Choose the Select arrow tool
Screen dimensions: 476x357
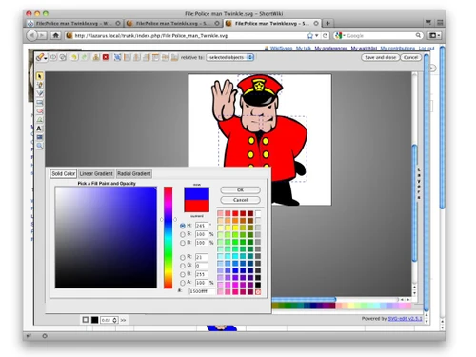40,76
